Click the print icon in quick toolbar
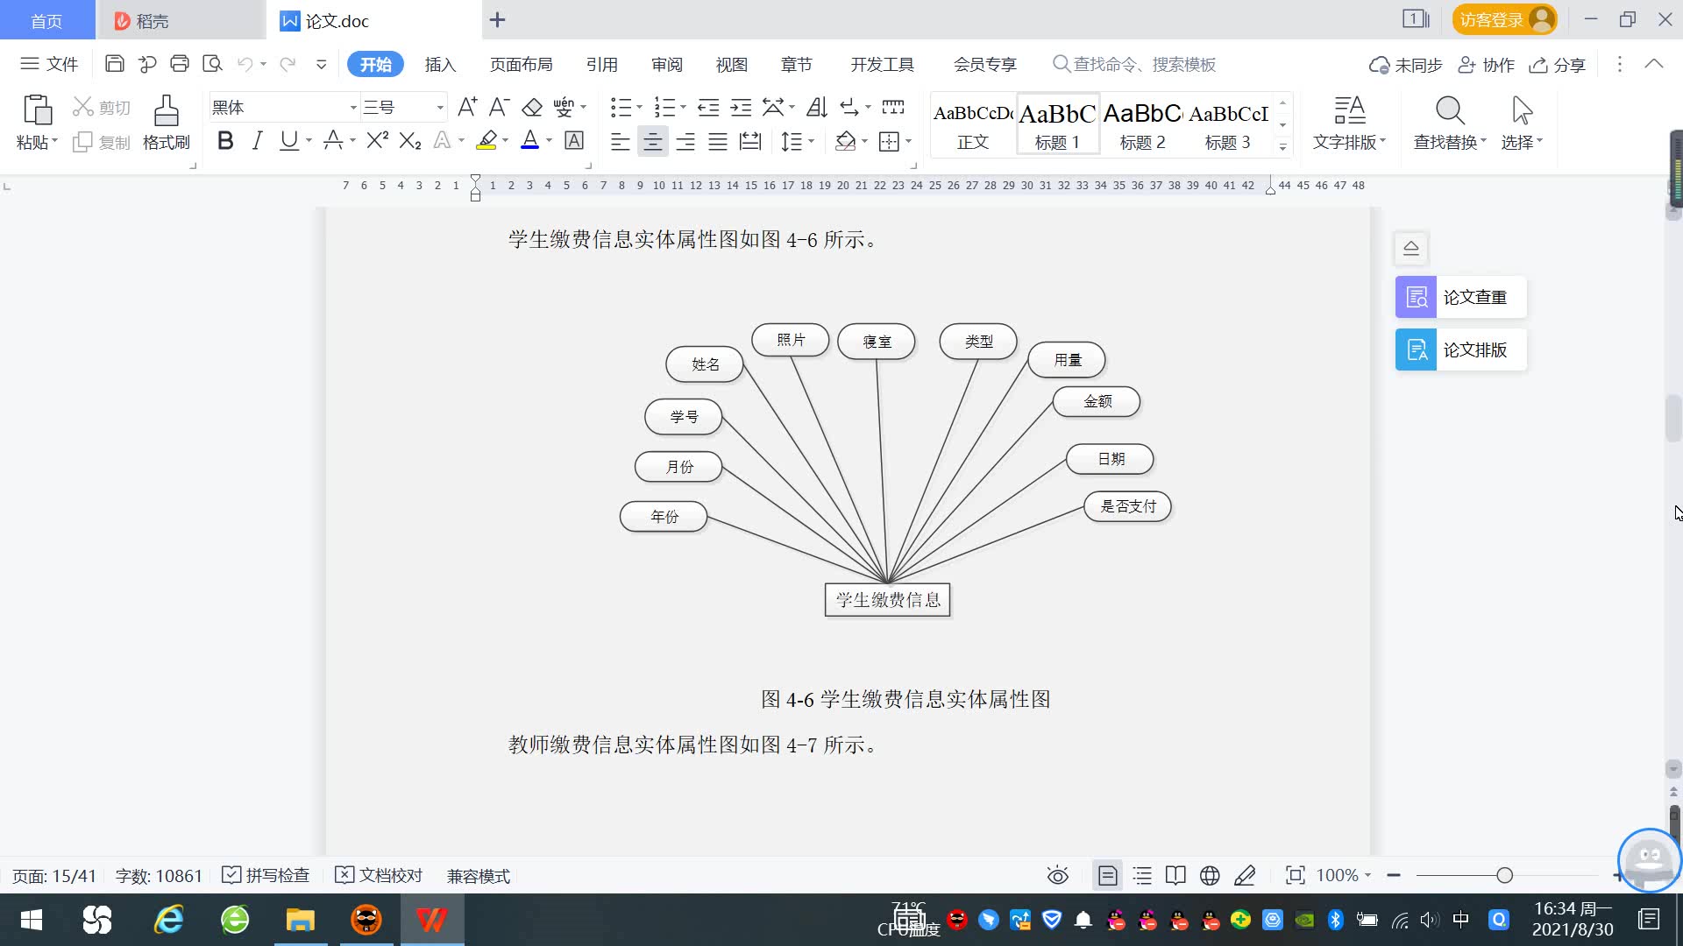1683x946 pixels. tap(180, 64)
